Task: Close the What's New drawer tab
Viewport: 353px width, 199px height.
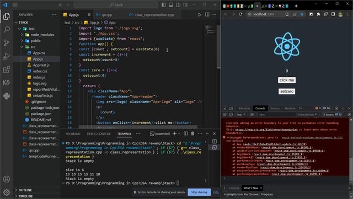Action: pos(261,188)
